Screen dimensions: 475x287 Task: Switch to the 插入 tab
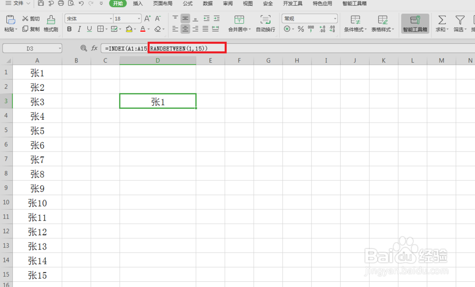(x=138, y=4)
